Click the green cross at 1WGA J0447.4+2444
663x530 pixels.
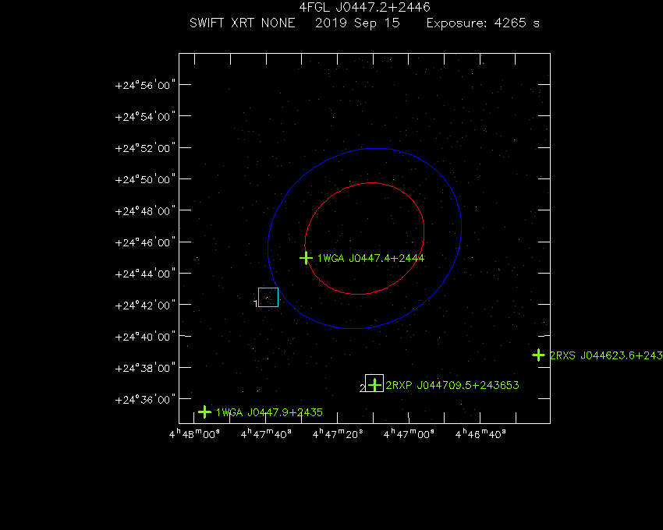click(306, 258)
